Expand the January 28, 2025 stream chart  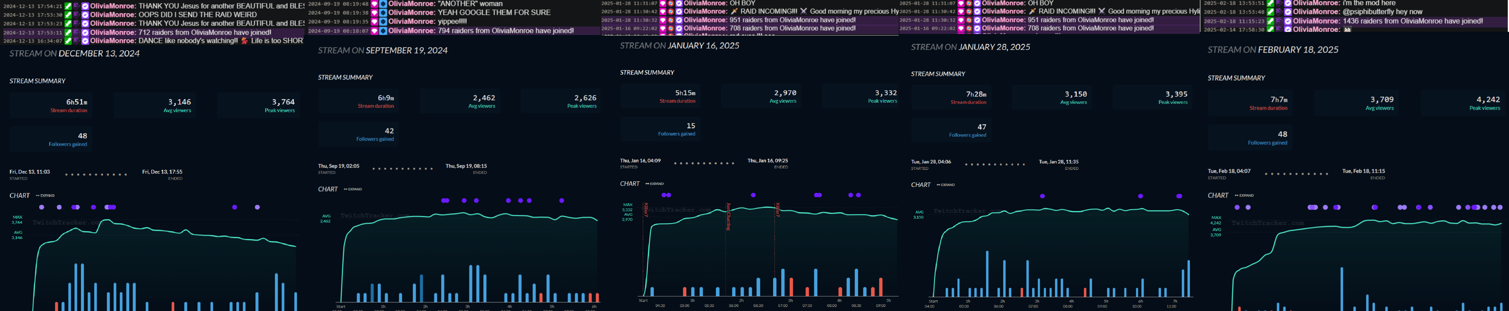click(x=945, y=185)
